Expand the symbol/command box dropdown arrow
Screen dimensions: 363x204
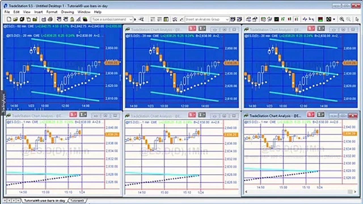(x=131, y=19)
